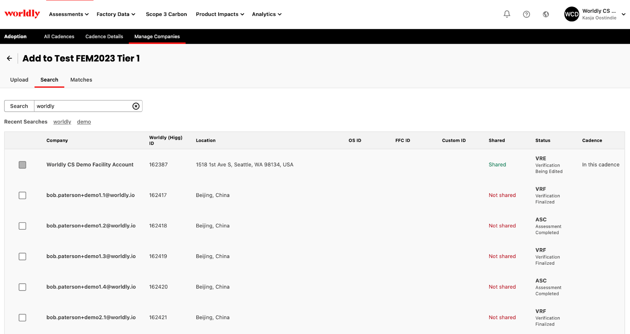Open the Factory Data dropdown menu

pyautogui.click(x=116, y=14)
